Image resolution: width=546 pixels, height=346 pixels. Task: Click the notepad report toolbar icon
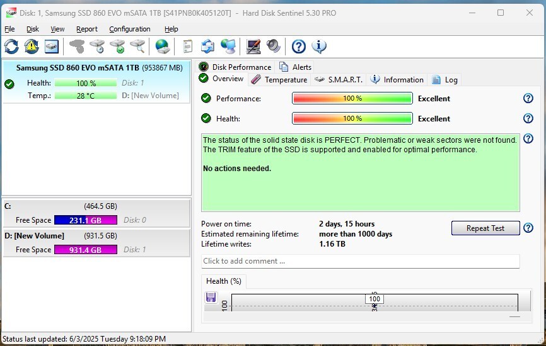pyautogui.click(x=188, y=46)
